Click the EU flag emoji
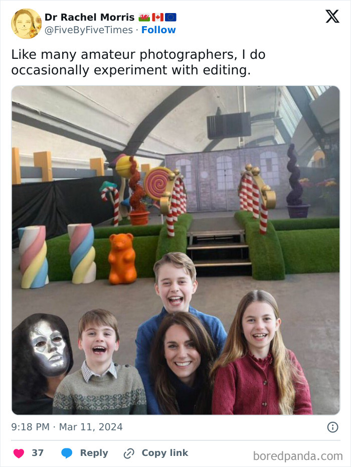 170,17
